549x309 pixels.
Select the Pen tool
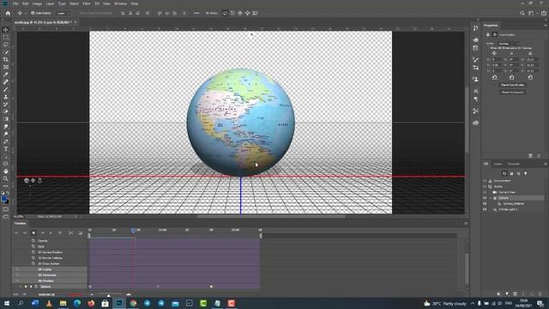click(6, 142)
